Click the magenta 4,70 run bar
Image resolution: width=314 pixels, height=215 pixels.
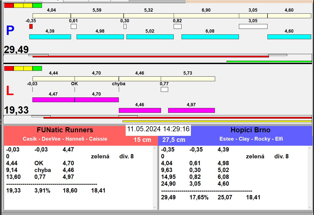(97, 100)
